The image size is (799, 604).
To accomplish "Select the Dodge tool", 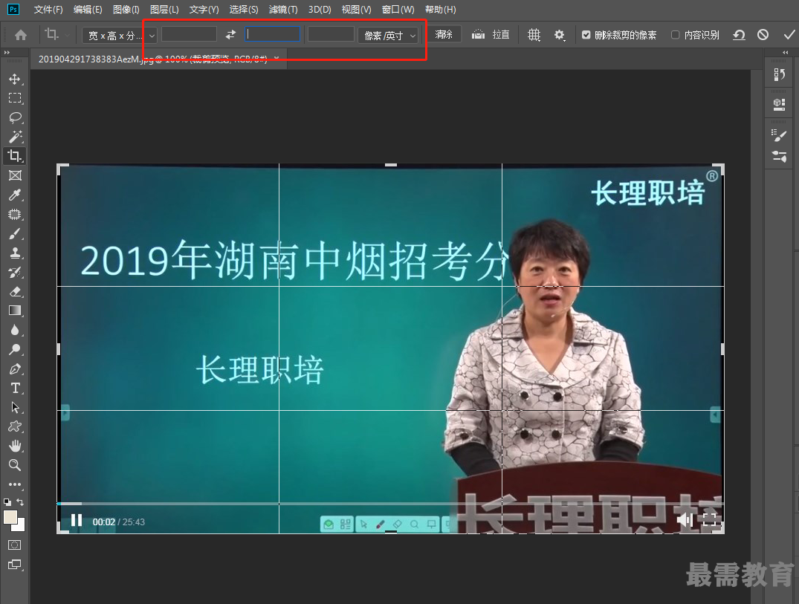I will coord(15,349).
